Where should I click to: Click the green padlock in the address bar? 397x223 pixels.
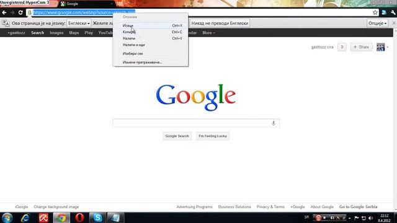point(30,12)
